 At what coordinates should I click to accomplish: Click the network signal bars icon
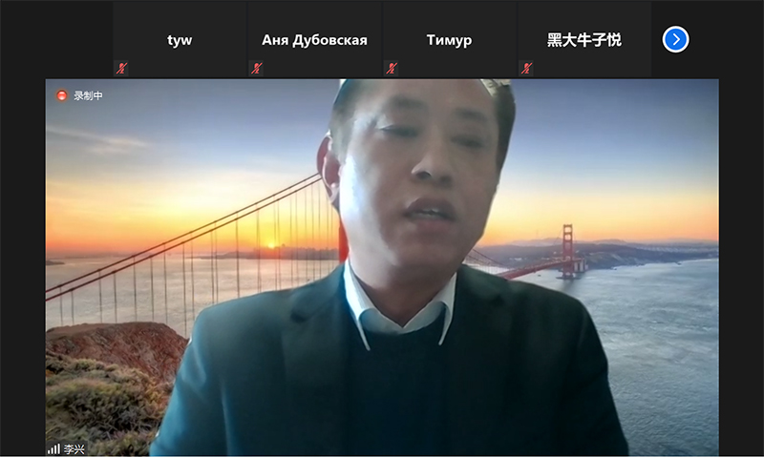tap(53, 448)
